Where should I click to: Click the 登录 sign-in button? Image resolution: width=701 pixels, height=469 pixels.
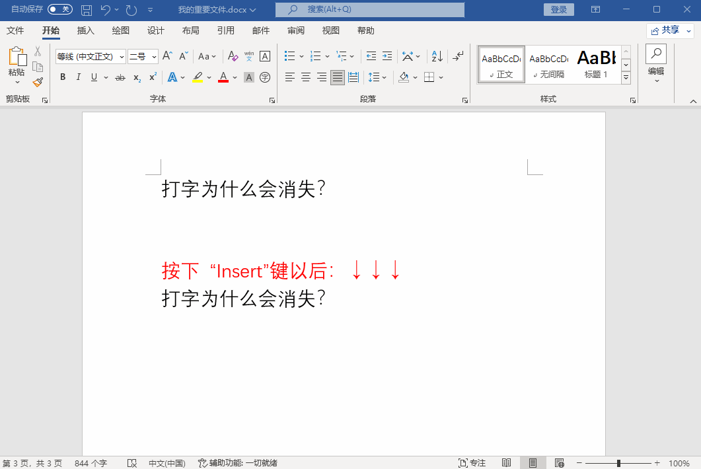[558, 9]
